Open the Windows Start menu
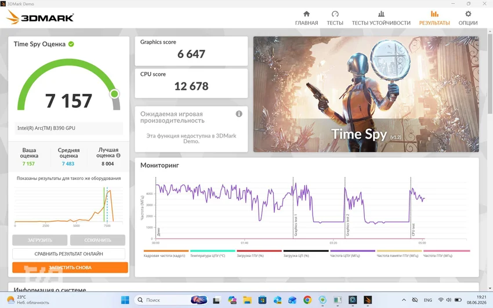The image size is (493, 308). [125, 300]
